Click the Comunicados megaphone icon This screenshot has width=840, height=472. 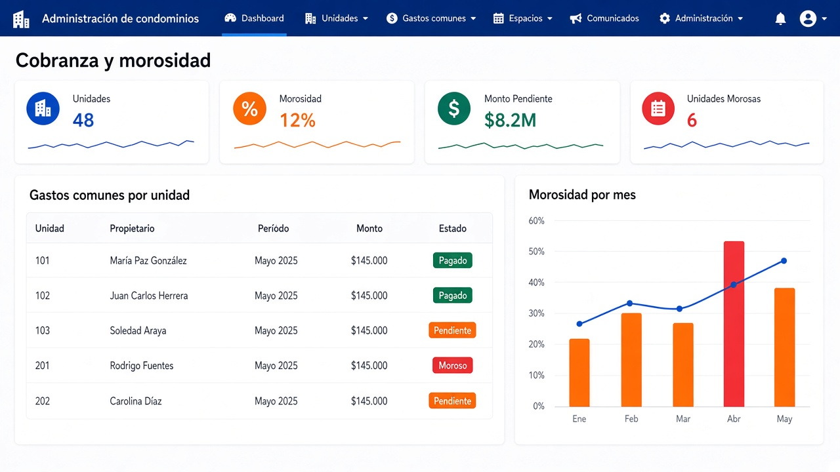tap(576, 18)
